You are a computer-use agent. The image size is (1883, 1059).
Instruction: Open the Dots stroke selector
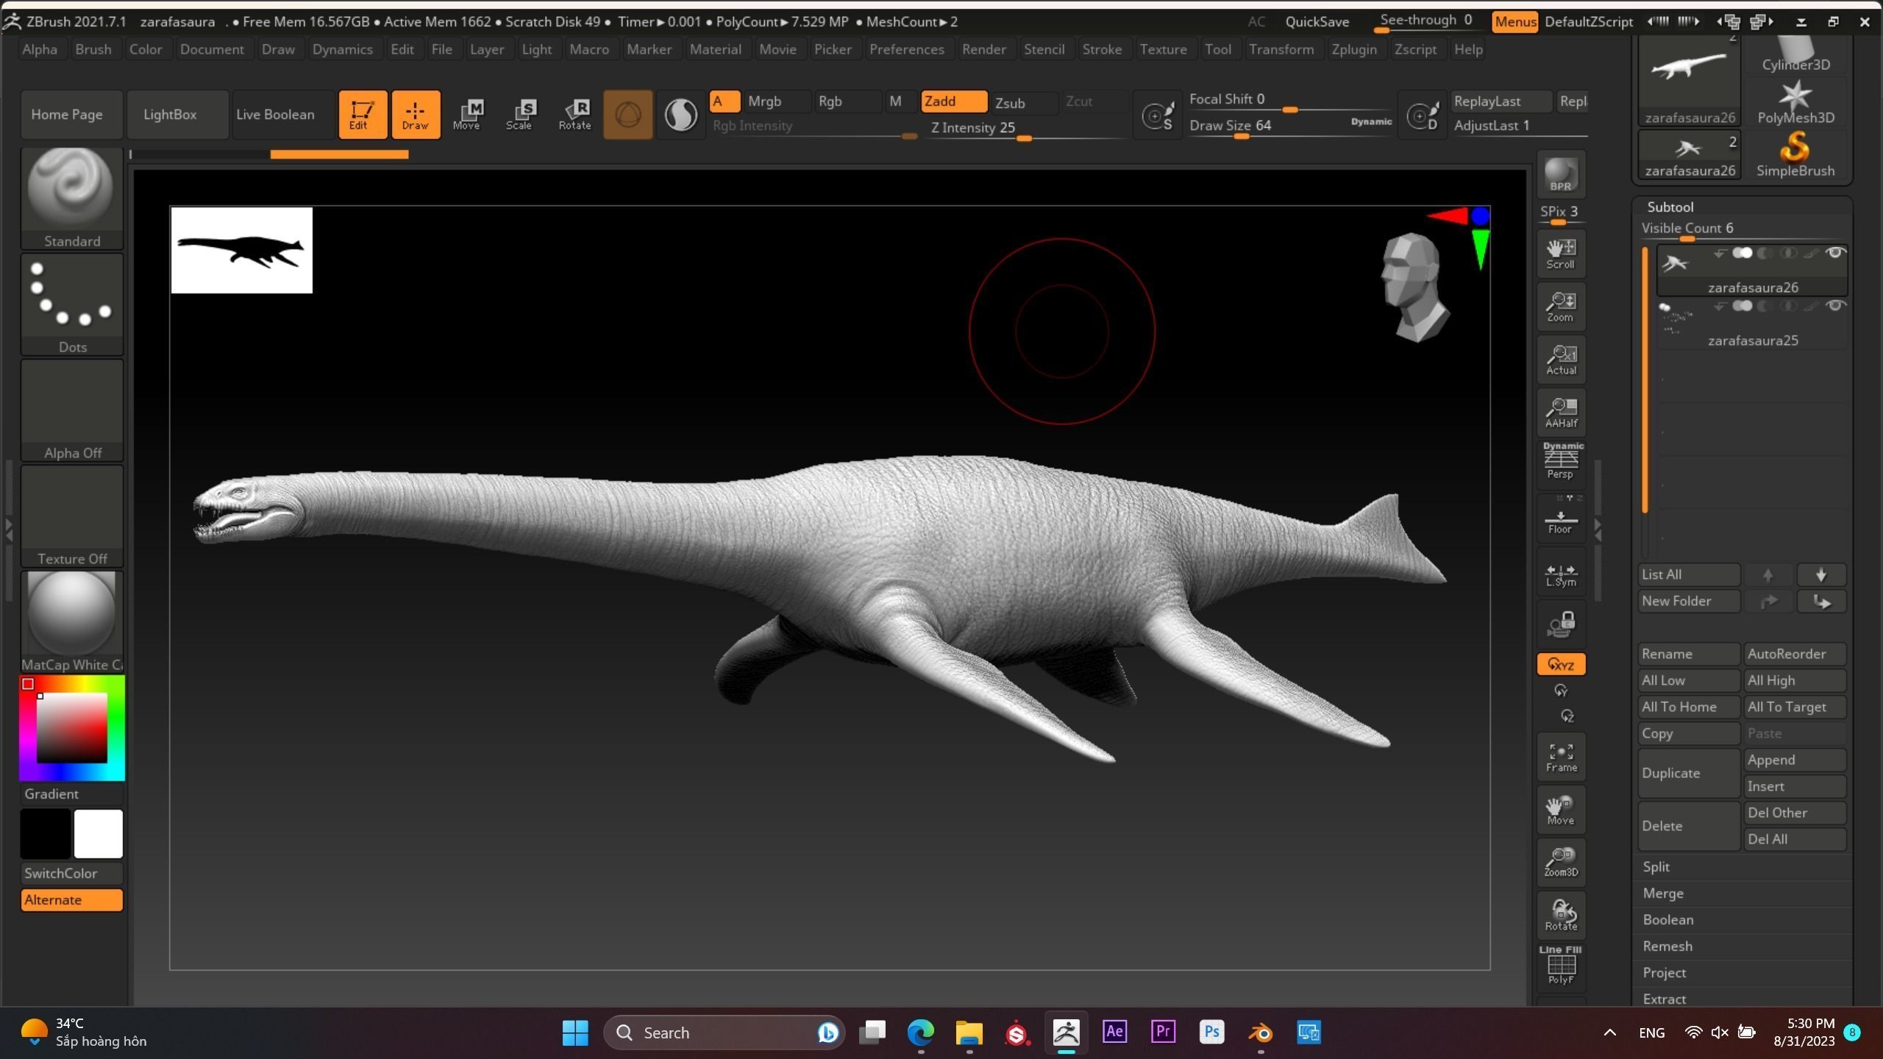pos(71,304)
